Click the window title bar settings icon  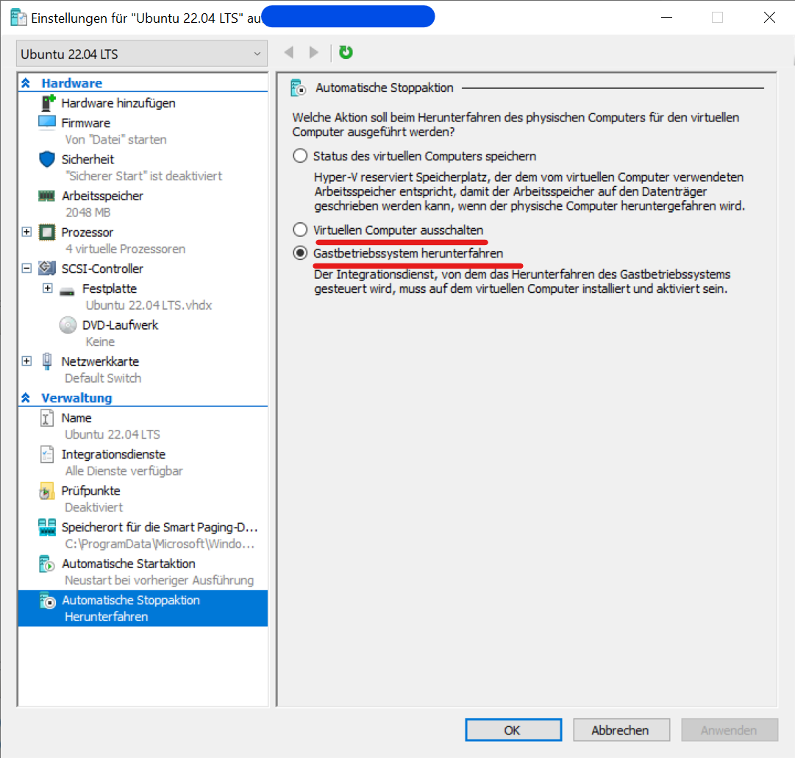(19, 17)
